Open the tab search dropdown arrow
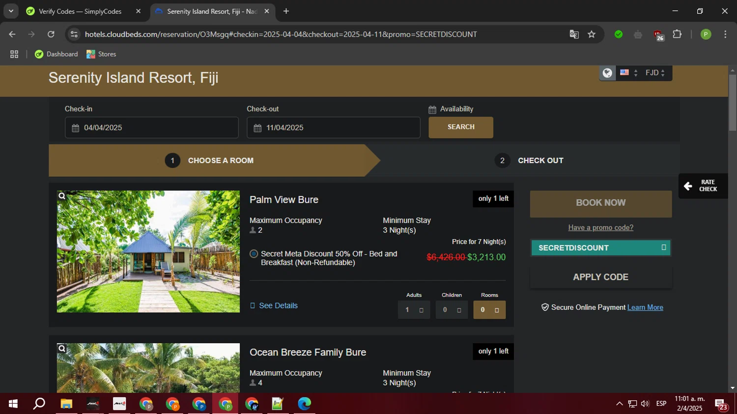The image size is (737, 414). (11, 11)
